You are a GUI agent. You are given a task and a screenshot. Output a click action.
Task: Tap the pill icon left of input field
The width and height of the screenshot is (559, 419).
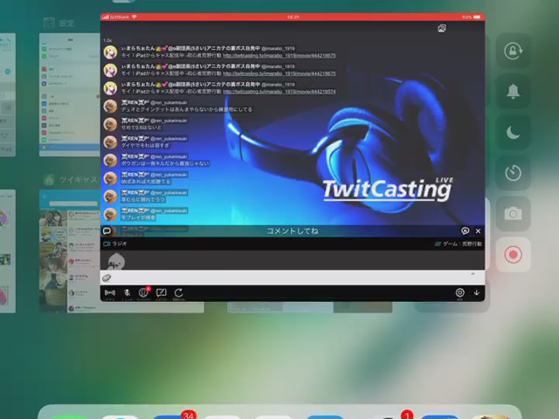tap(107, 278)
